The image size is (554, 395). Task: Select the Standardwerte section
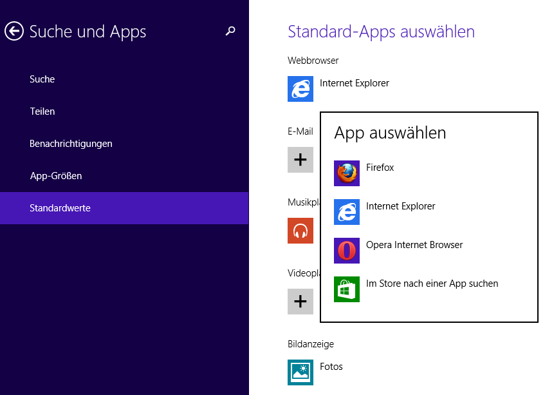pyautogui.click(x=124, y=208)
